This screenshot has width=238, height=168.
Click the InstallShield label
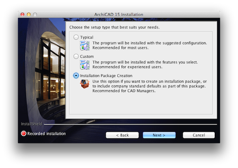point(32,124)
